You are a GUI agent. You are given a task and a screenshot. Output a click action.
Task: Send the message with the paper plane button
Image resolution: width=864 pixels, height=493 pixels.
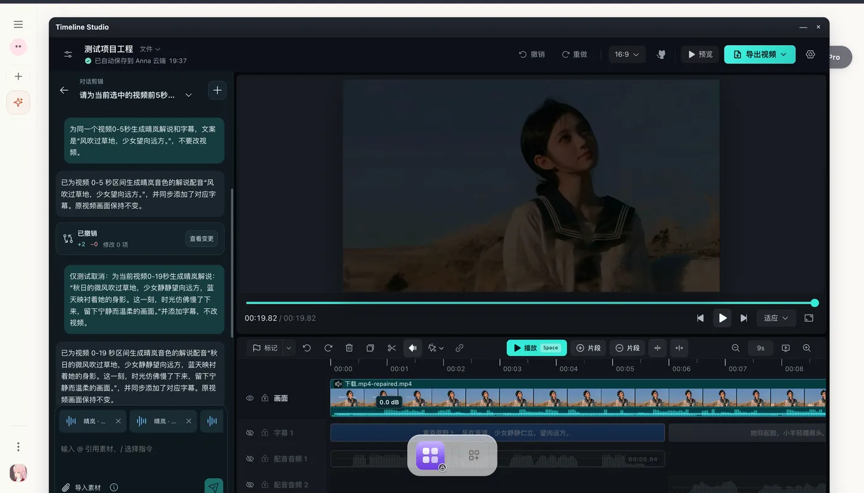214,487
